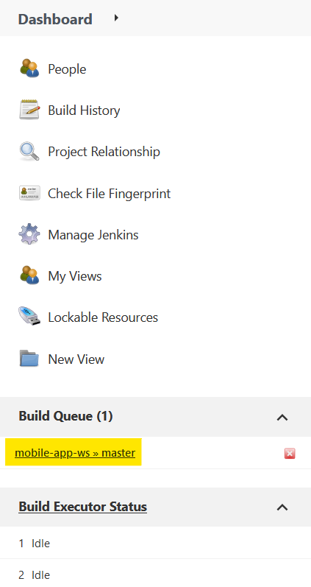The image size is (311, 587).
Task: Open the Build History text link
Action: (84, 110)
